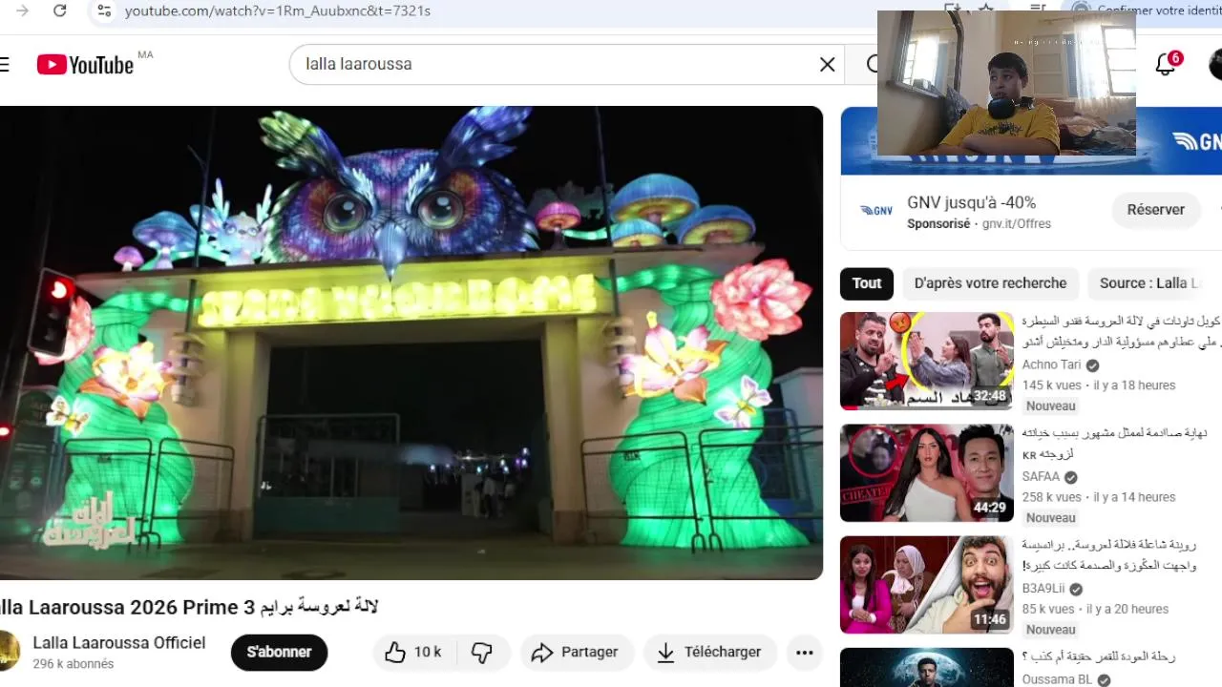Click the main video player
The image size is (1222, 687).
click(411, 343)
